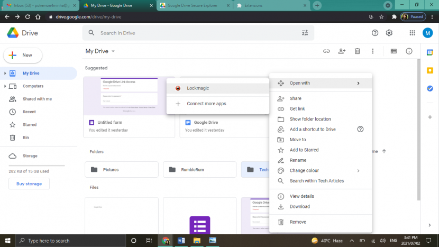Switch to Google Drive Secure Explorer tab
Screen dimensions: 439x247
pos(195,5)
